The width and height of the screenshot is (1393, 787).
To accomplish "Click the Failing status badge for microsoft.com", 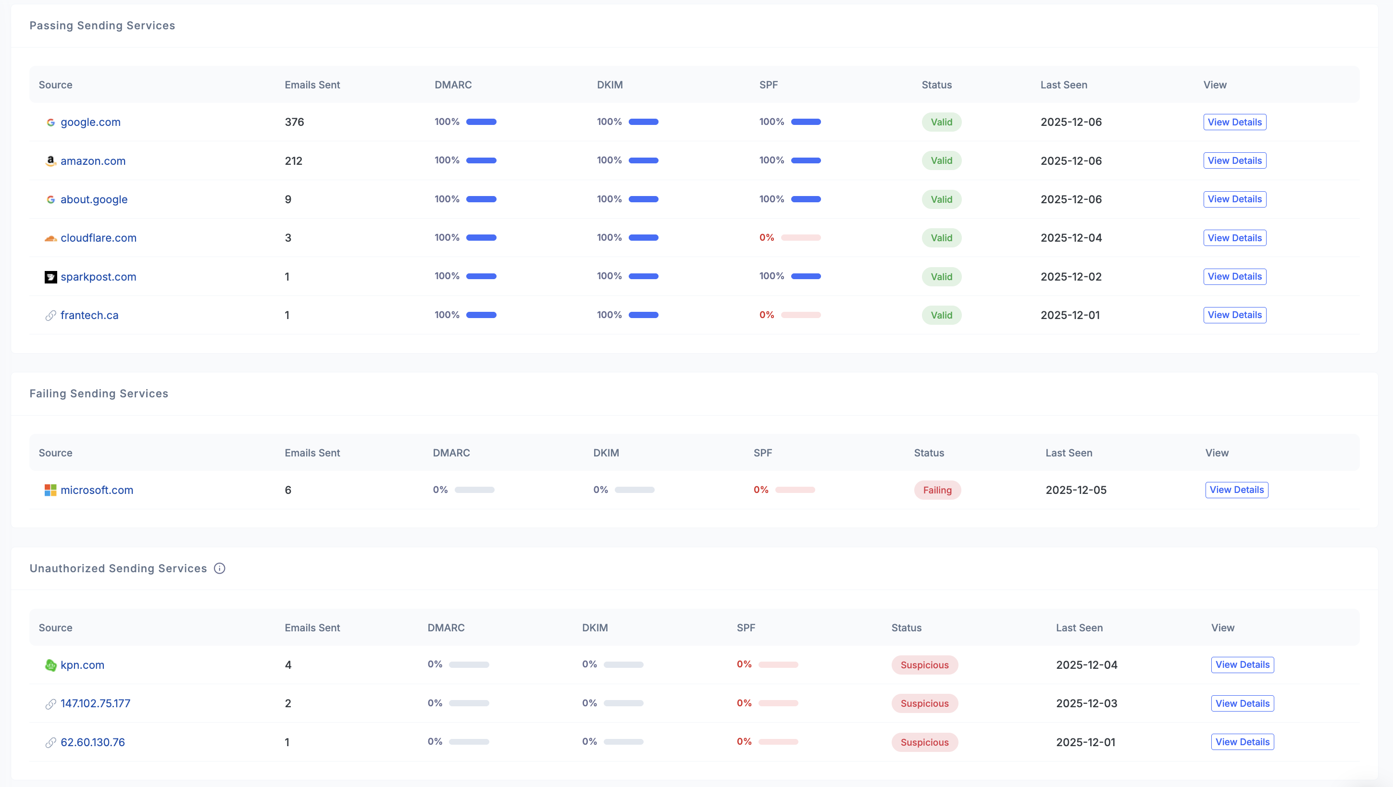I will (937, 490).
